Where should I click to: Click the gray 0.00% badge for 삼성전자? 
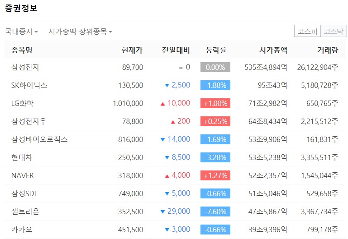click(x=215, y=67)
